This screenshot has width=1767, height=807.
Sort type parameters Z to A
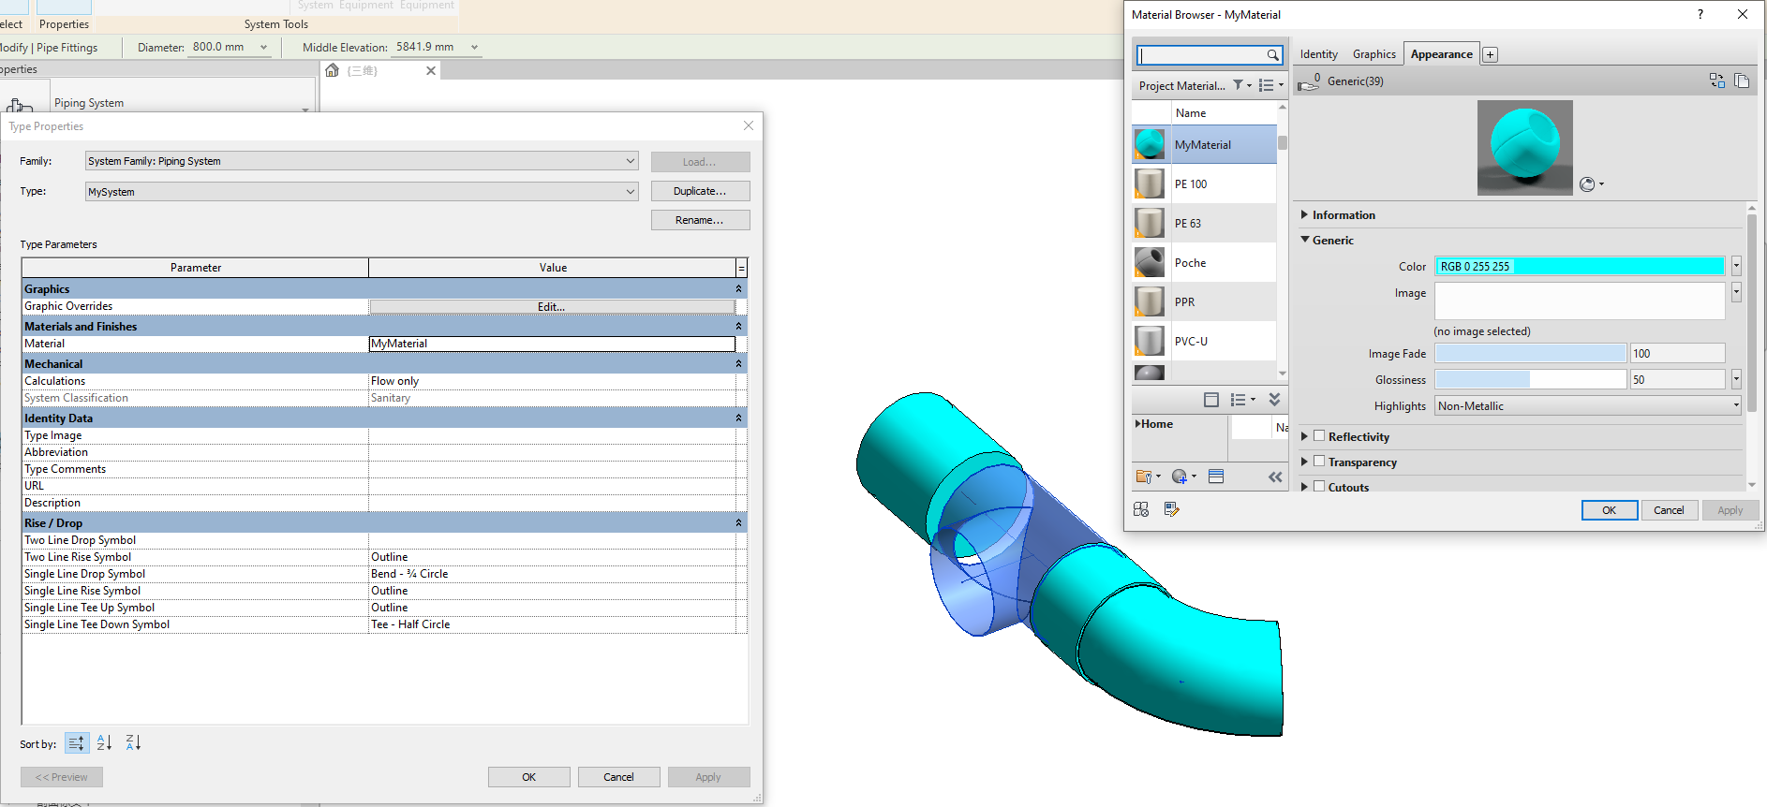[x=133, y=743]
